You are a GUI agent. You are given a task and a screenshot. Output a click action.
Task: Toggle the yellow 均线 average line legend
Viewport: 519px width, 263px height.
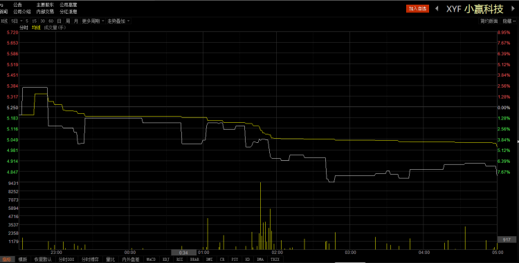tap(36, 28)
